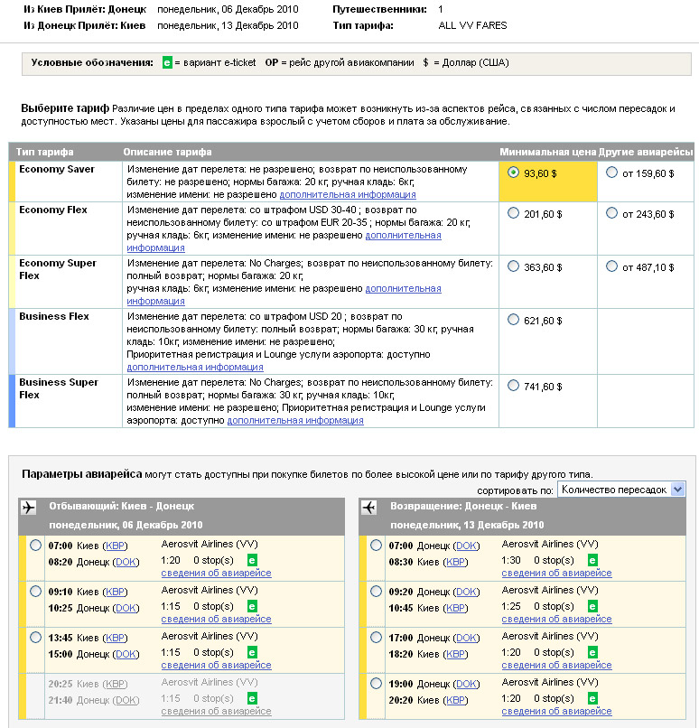699x728 pixels.
Task: Select Economy Super Flex fare 363,60 $
Action: coord(513,266)
